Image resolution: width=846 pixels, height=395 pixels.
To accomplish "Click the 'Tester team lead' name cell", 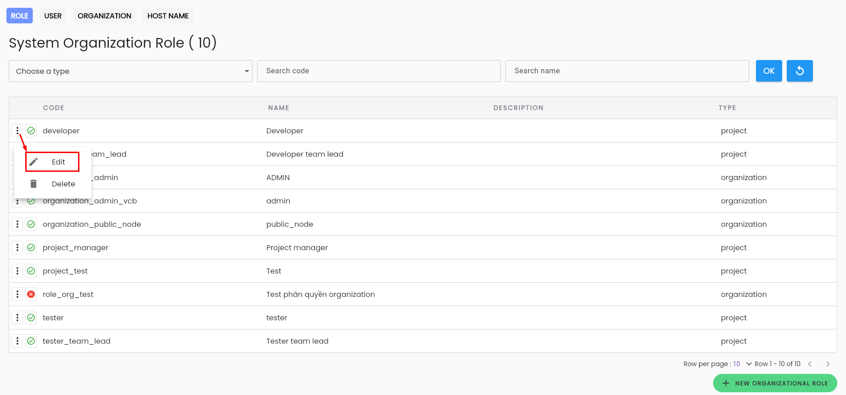I will click(x=297, y=341).
